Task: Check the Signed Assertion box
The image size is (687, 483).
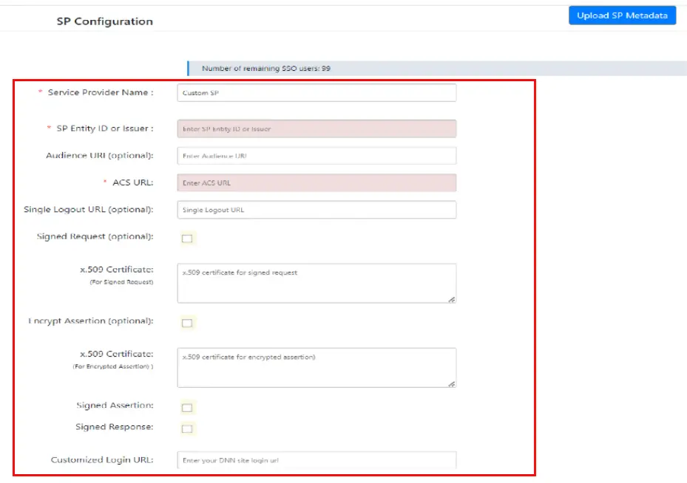Action: (x=187, y=408)
